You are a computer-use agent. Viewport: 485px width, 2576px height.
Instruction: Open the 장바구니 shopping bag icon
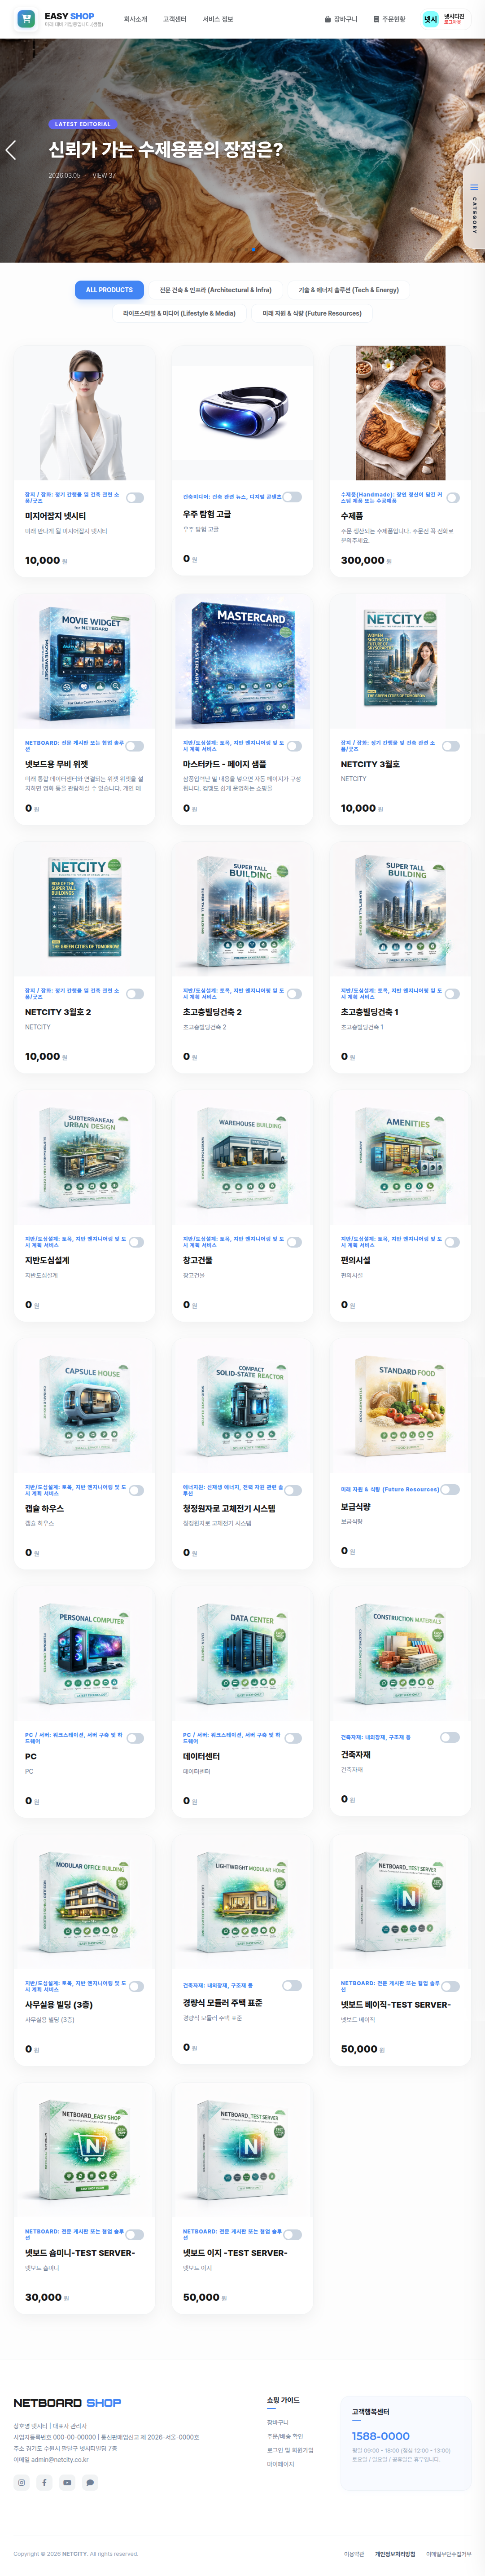(327, 19)
